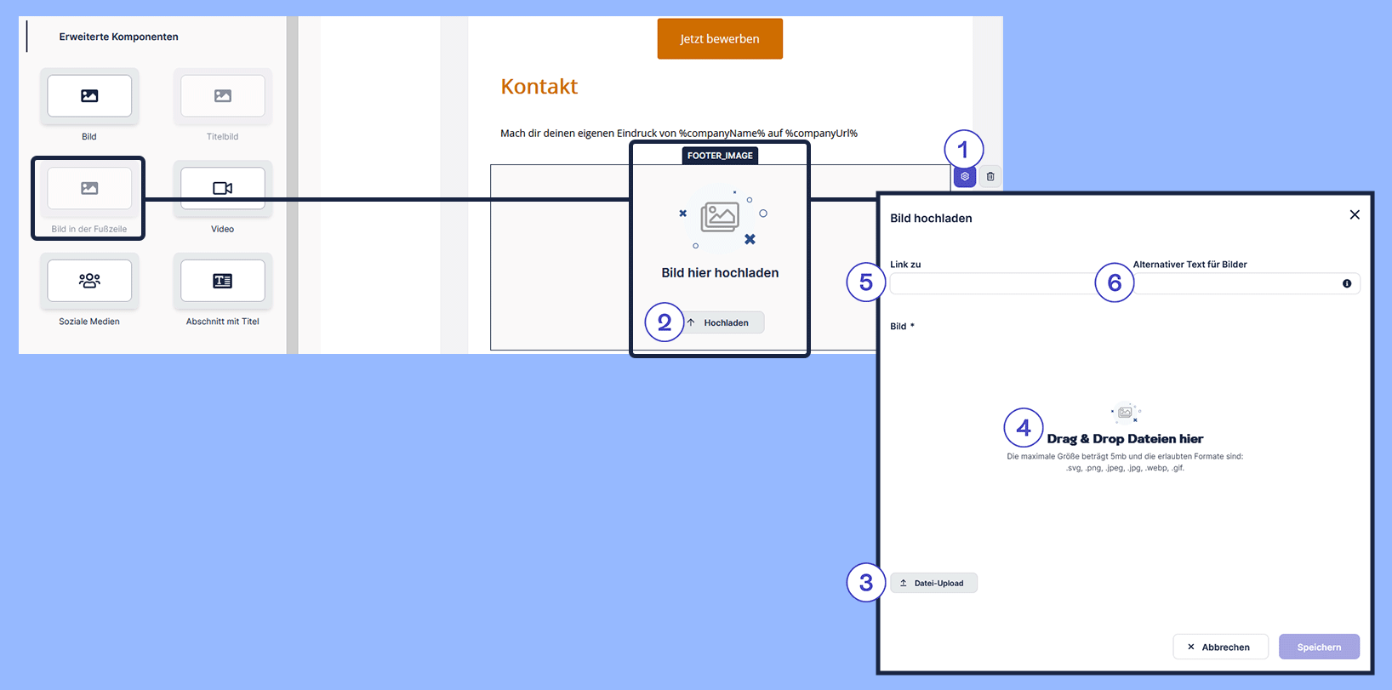
Task: Add the Video component
Action: click(x=222, y=189)
